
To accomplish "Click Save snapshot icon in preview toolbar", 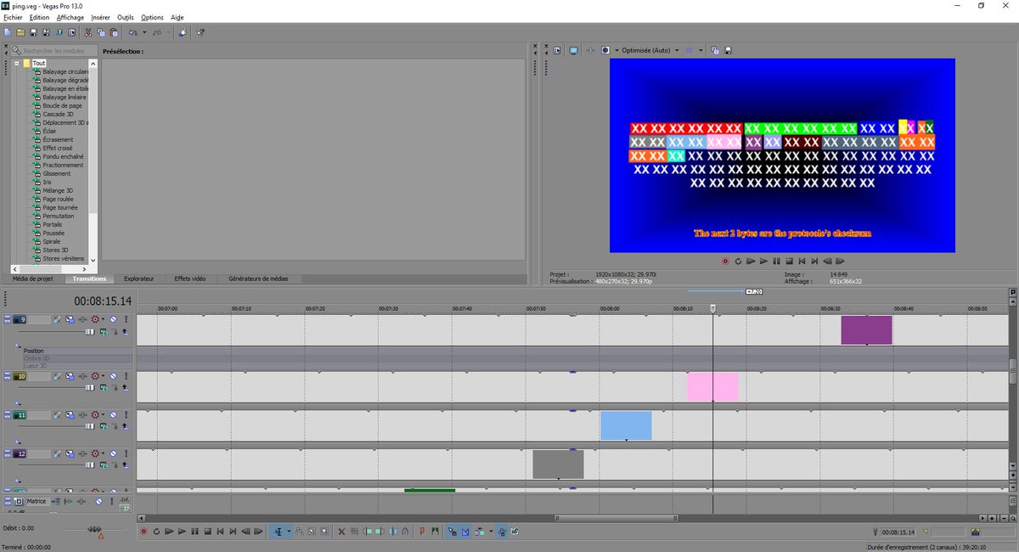I will tap(728, 50).
